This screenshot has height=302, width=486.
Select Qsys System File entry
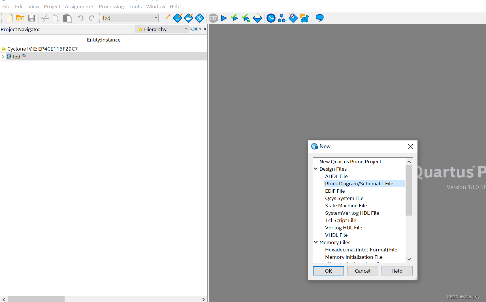[x=344, y=198]
